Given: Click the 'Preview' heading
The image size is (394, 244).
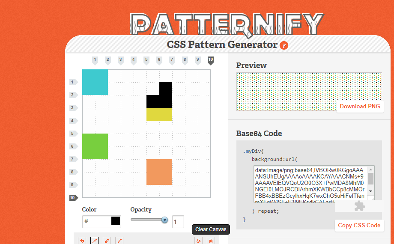Looking at the screenshot, I should coord(251,65).
